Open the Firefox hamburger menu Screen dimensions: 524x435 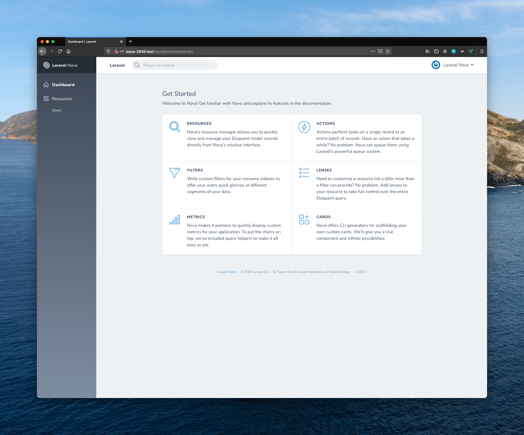click(x=482, y=51)
